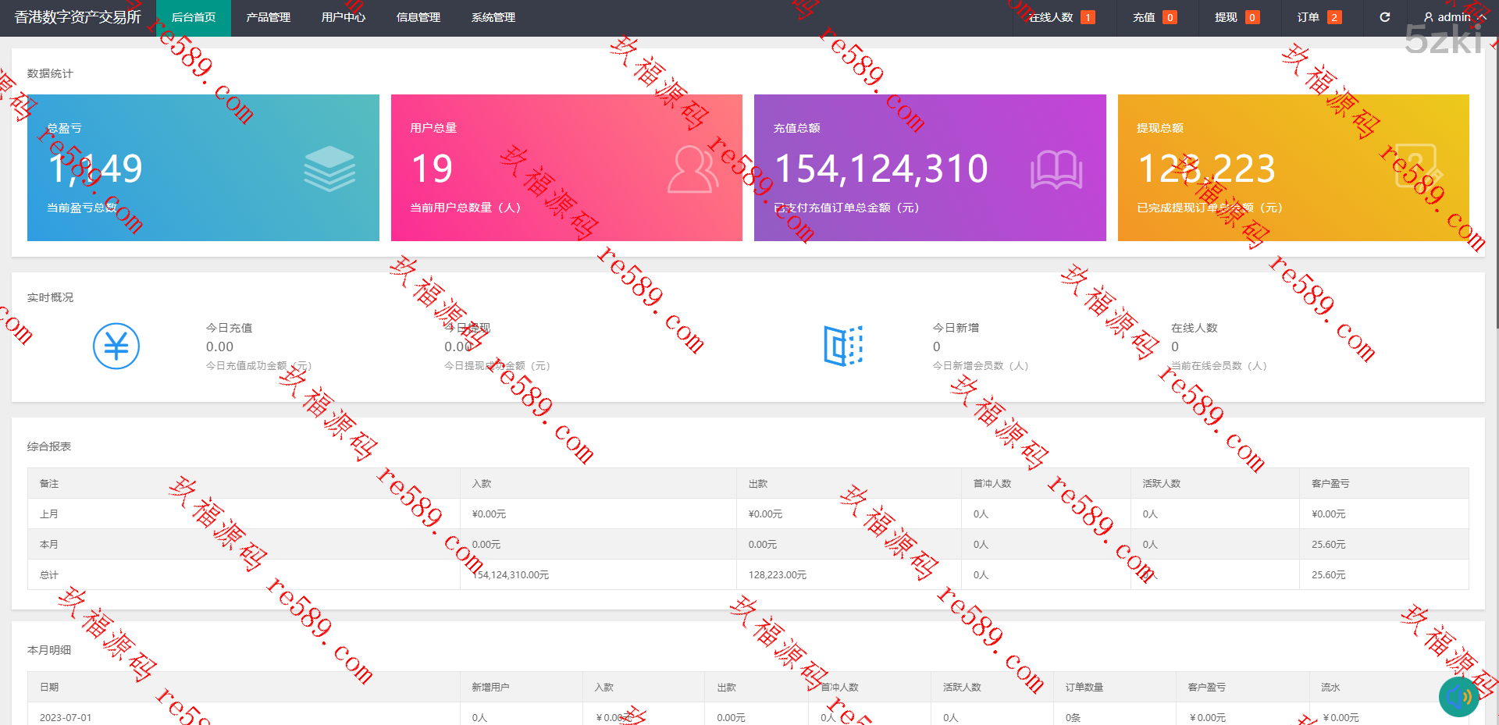Click the refresh icon in top bar
This screenshot has height=725, width=1499.
coord(1384,17)
